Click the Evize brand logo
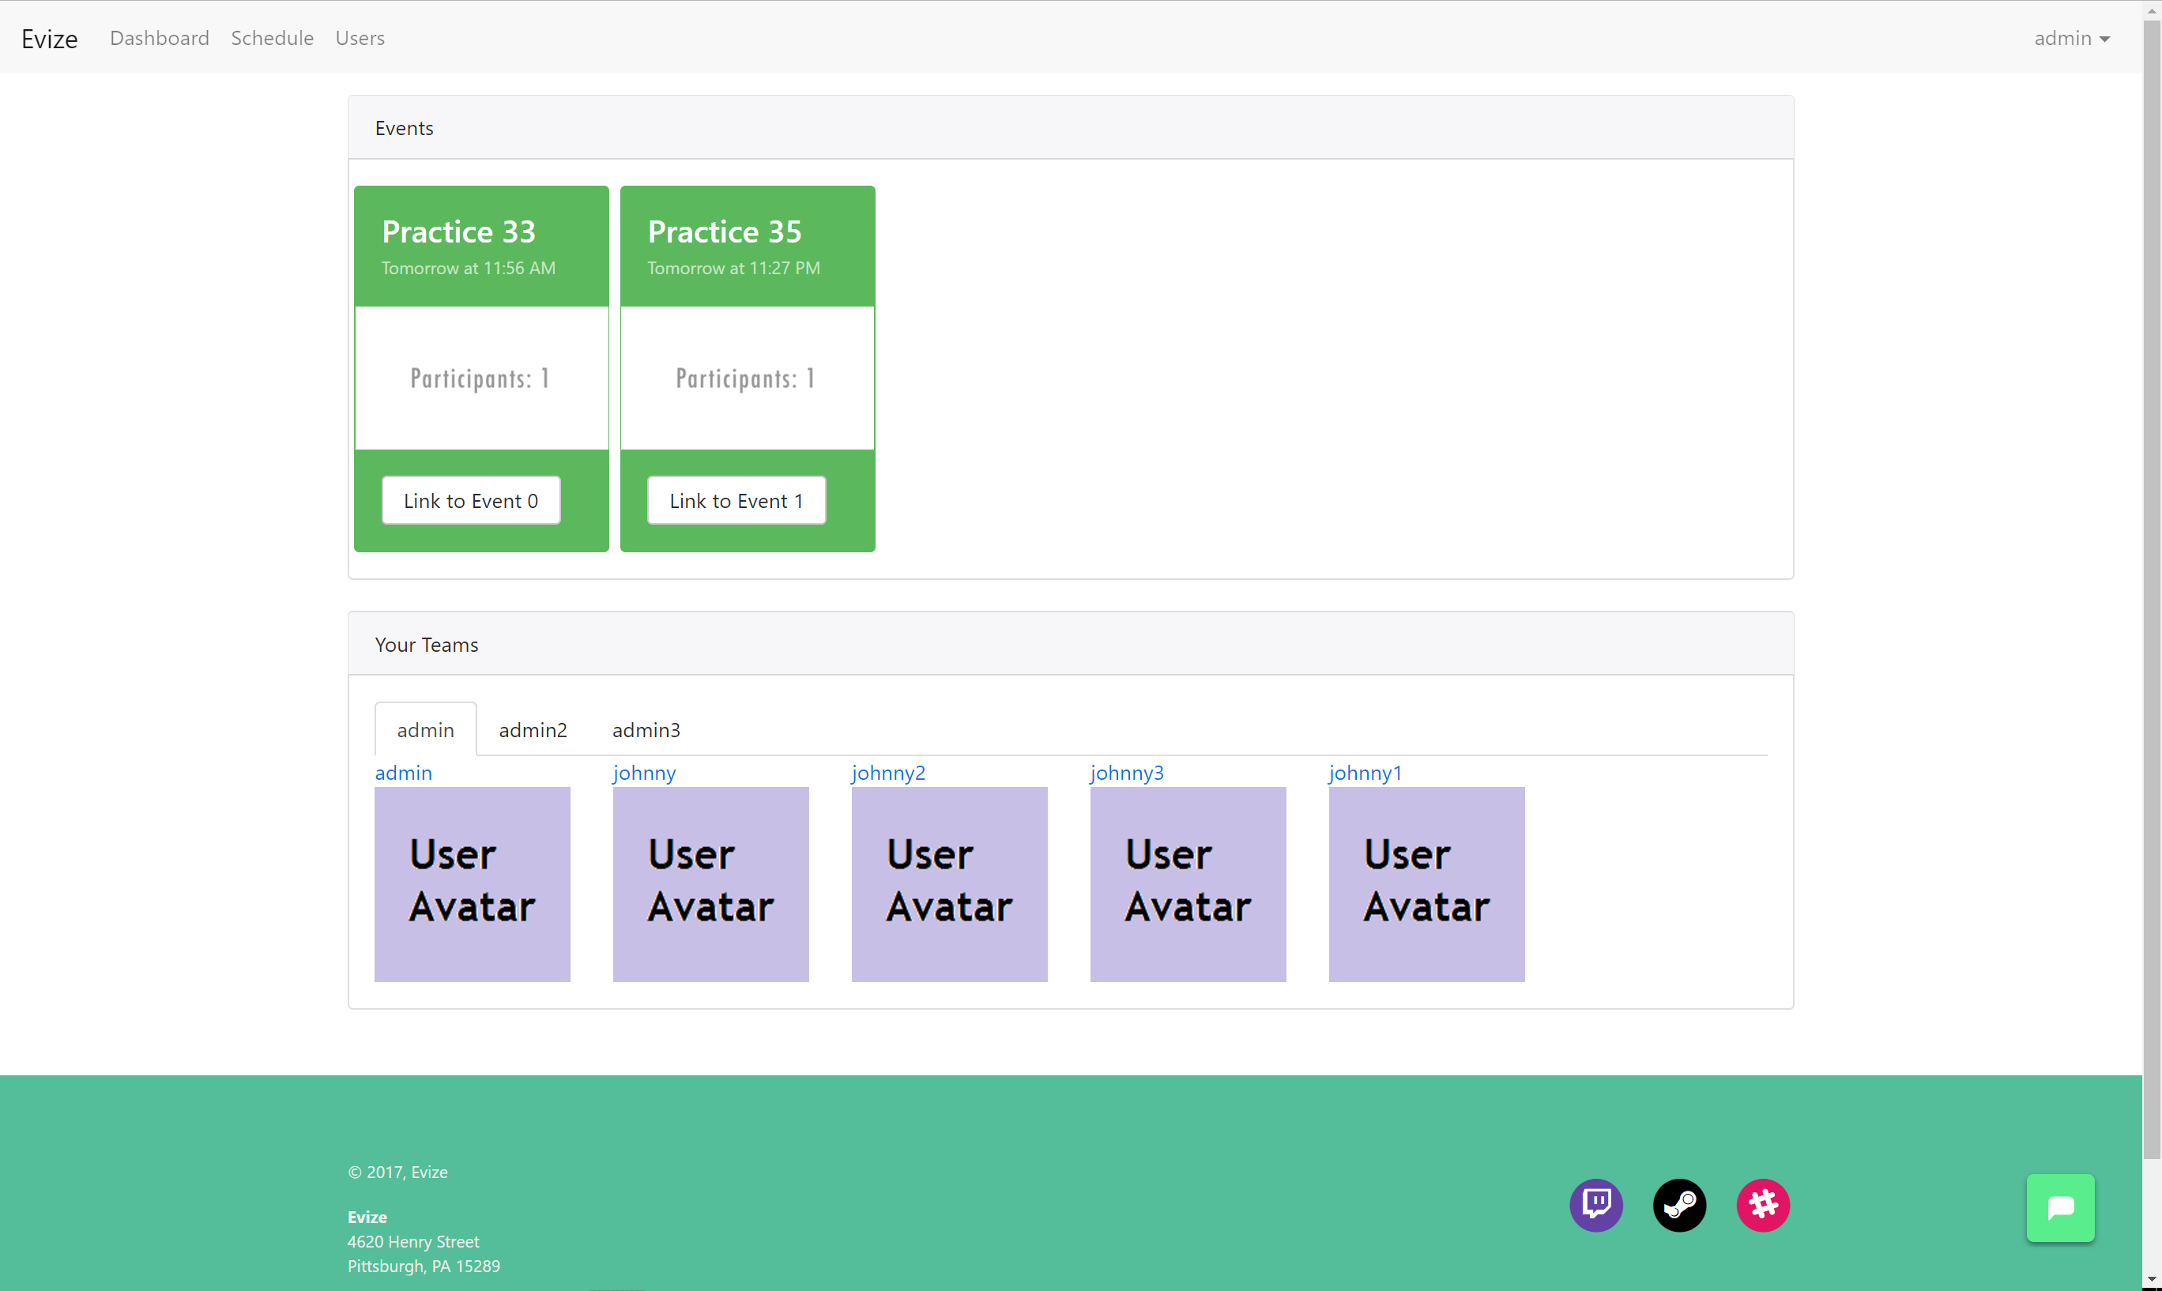 point(50,40)
